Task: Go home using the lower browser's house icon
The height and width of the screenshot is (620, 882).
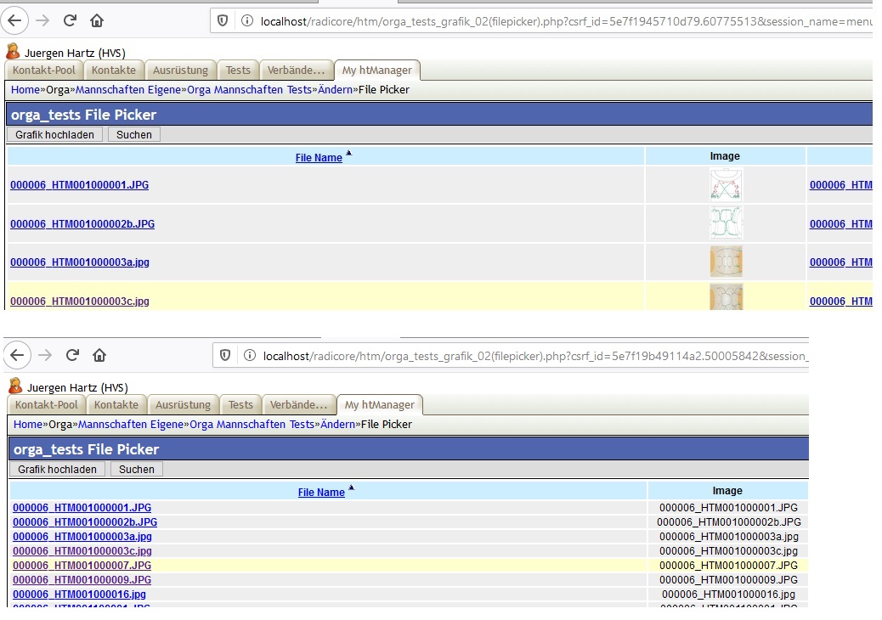Action: pos(99,355)
